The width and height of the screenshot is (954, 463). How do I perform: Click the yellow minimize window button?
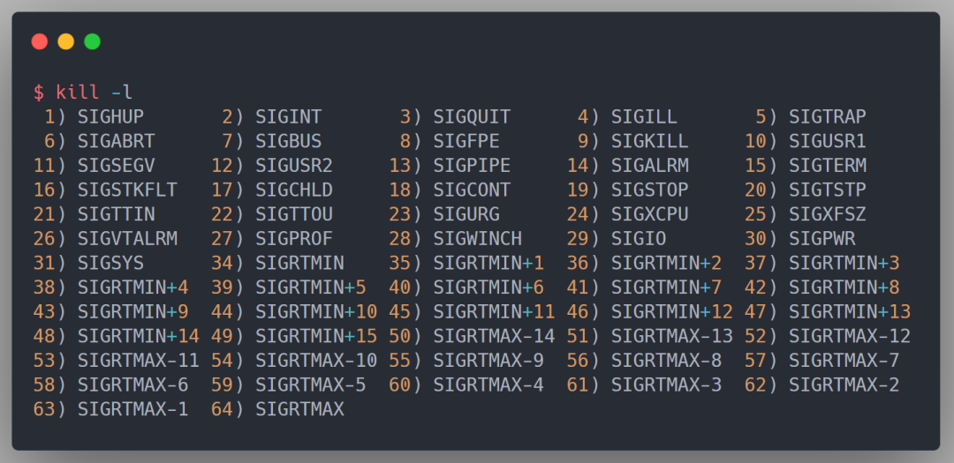coord(65,41)
